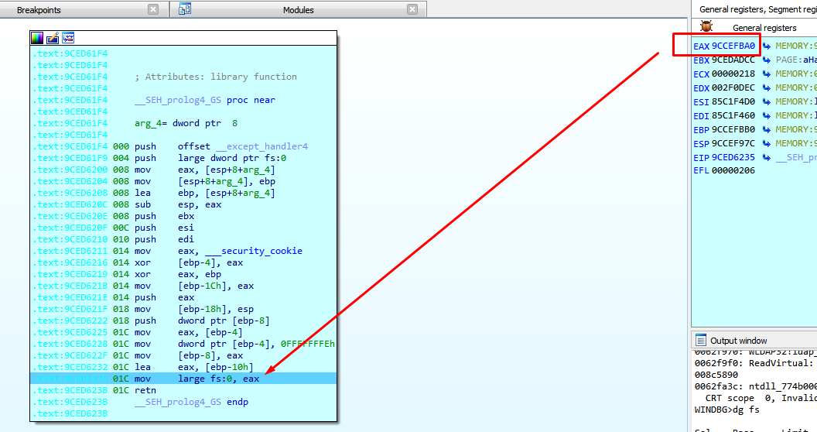Click the node color palette icon
The height and width of the screenshot is (432, 817).
[38, 38]
